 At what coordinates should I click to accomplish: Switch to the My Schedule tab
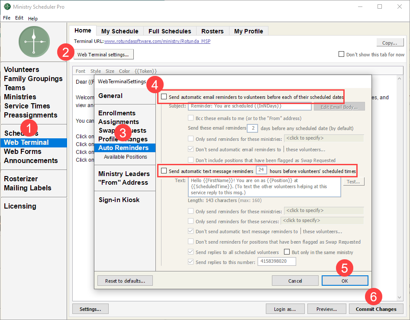119,31
